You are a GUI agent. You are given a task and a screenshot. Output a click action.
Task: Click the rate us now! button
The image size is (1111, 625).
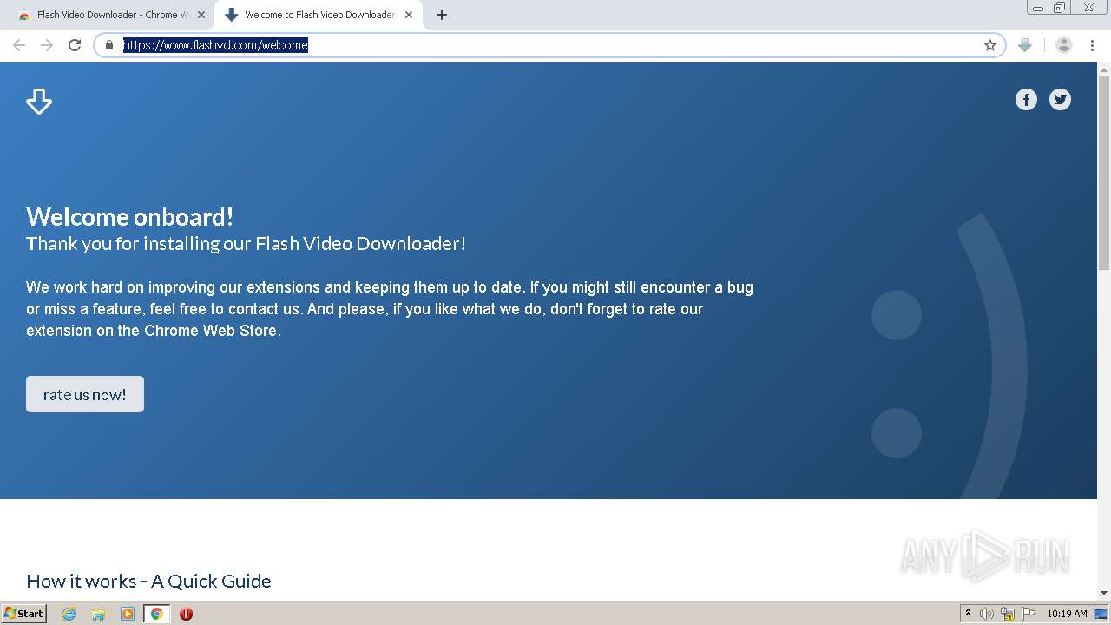pos(85,394)
